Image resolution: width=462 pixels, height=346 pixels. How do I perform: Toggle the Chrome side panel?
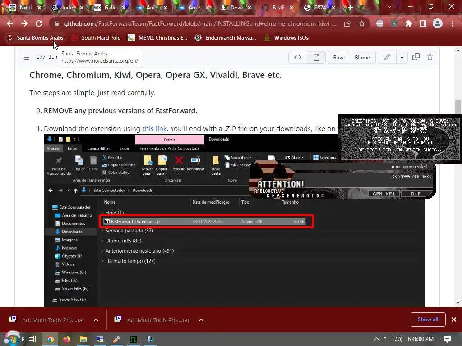click(x=423, y=23)
